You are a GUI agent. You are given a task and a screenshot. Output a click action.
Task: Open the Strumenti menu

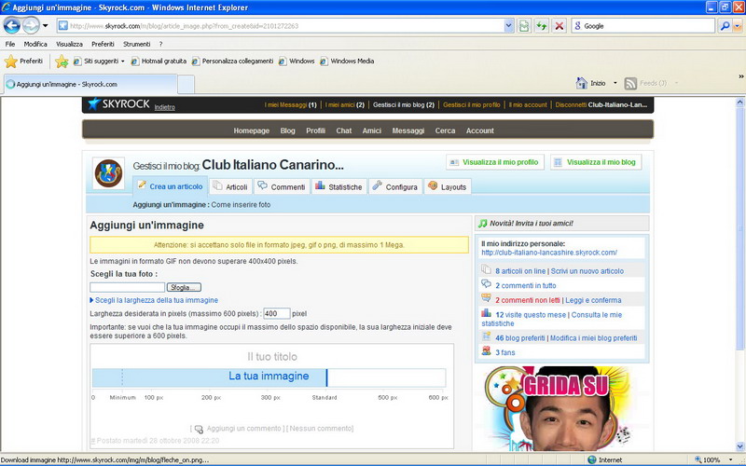pos(136,44)
